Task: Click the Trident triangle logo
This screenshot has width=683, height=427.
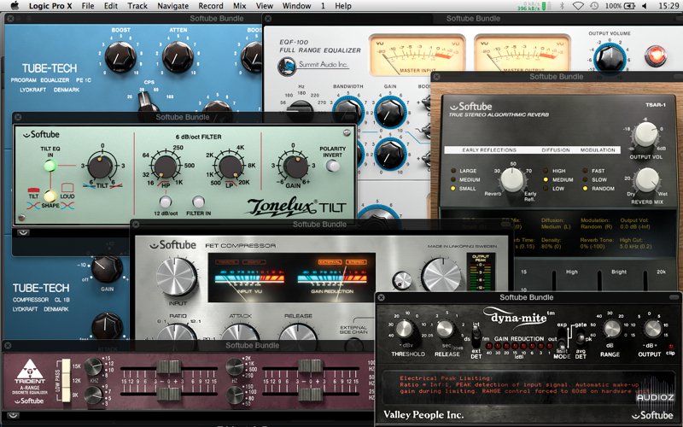Action: pos(30,370)
